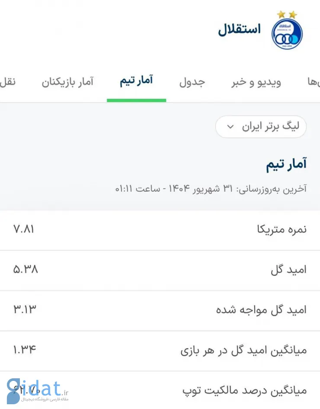Click میانگین درصد مالکیت توپ row
The height and width of the screenshot is (409, 320).
pos(160,390)
